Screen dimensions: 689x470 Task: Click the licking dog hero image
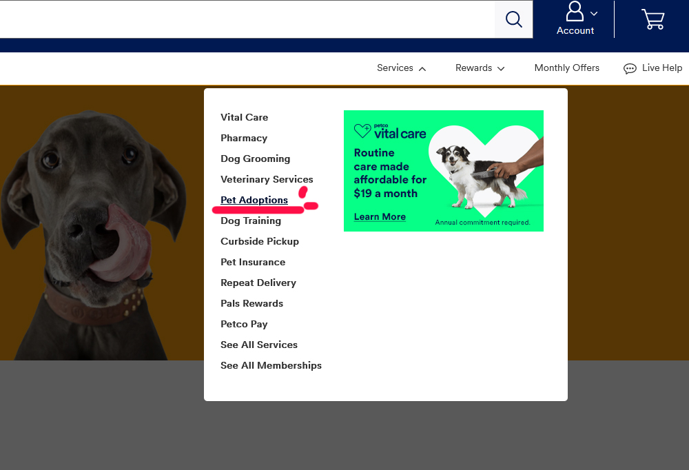(93, 235)
